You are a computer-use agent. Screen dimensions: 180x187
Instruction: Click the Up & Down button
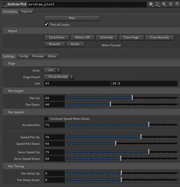point(57,38)
